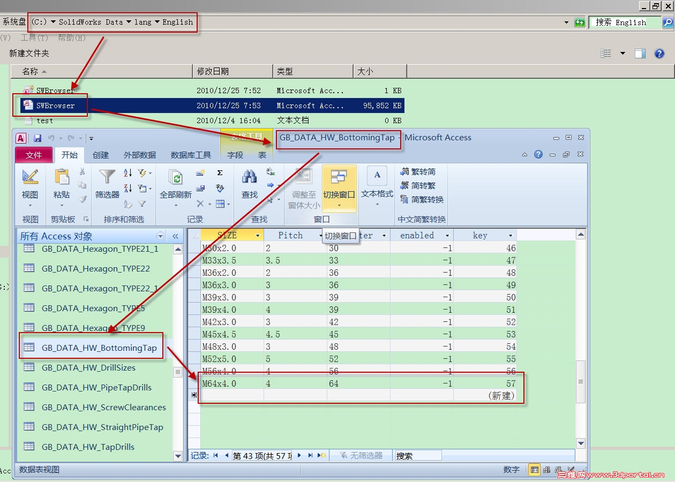Refresh the Explorer address bar

pos(580,22)
